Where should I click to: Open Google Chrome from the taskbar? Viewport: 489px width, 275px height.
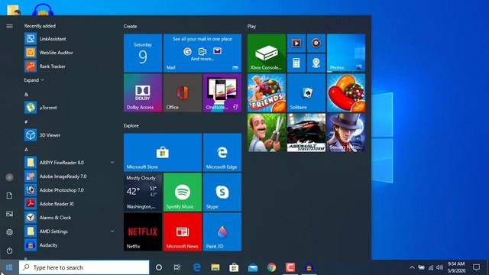point(272,267)
